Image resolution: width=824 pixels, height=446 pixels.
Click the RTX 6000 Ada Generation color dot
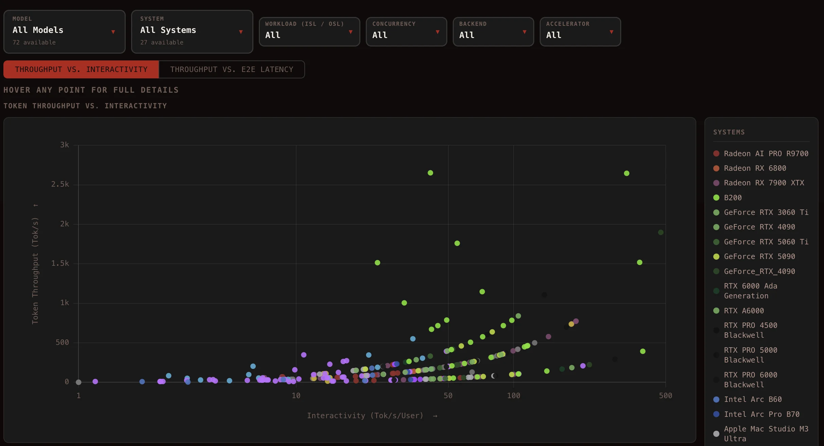(x=716, y=291)
